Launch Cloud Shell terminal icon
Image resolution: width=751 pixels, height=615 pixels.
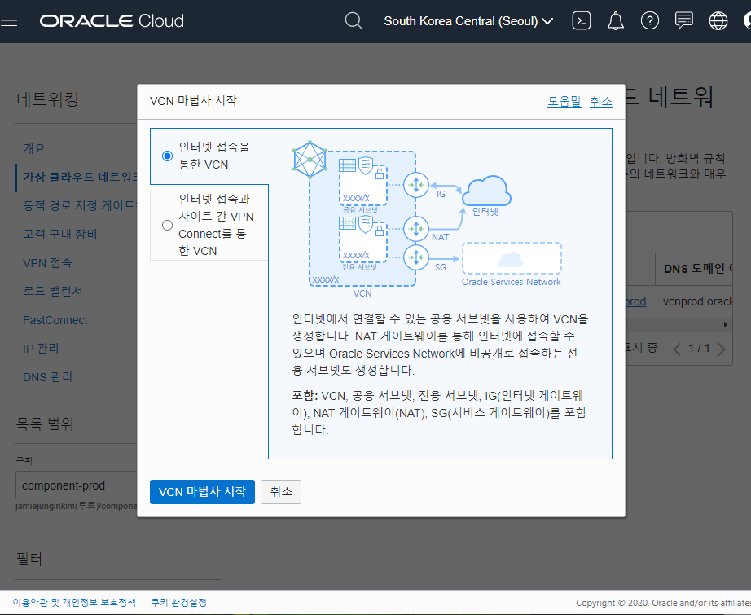click(581, 20)
